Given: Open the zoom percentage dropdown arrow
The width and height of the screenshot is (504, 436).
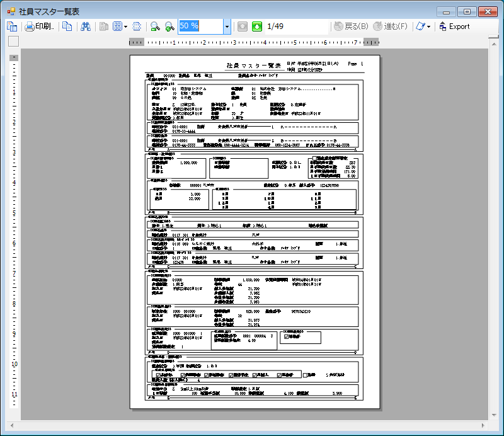Looking at the screenshot, I should pyautogui.click(x=227, y=26).
